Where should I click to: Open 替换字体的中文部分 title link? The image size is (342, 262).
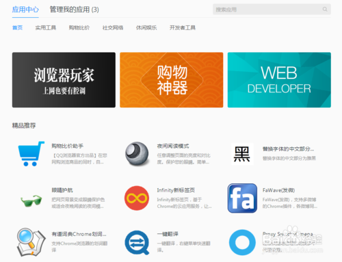click(x=288, y=149)
